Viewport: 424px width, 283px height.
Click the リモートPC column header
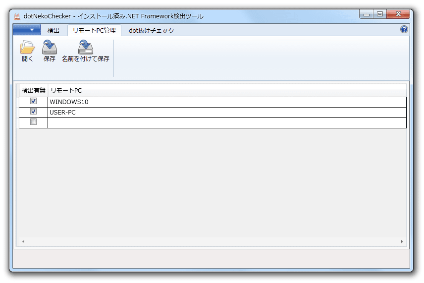click(x=227, y=90)
